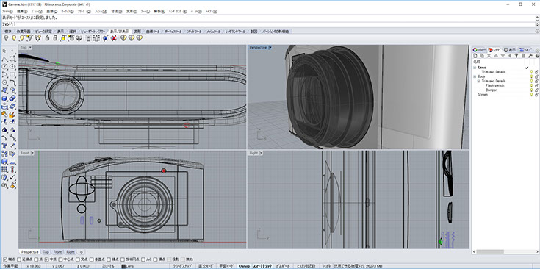Toggle the 端点 osnap checkbox
This screenshot has width=540, height=269.
(5, 259)
